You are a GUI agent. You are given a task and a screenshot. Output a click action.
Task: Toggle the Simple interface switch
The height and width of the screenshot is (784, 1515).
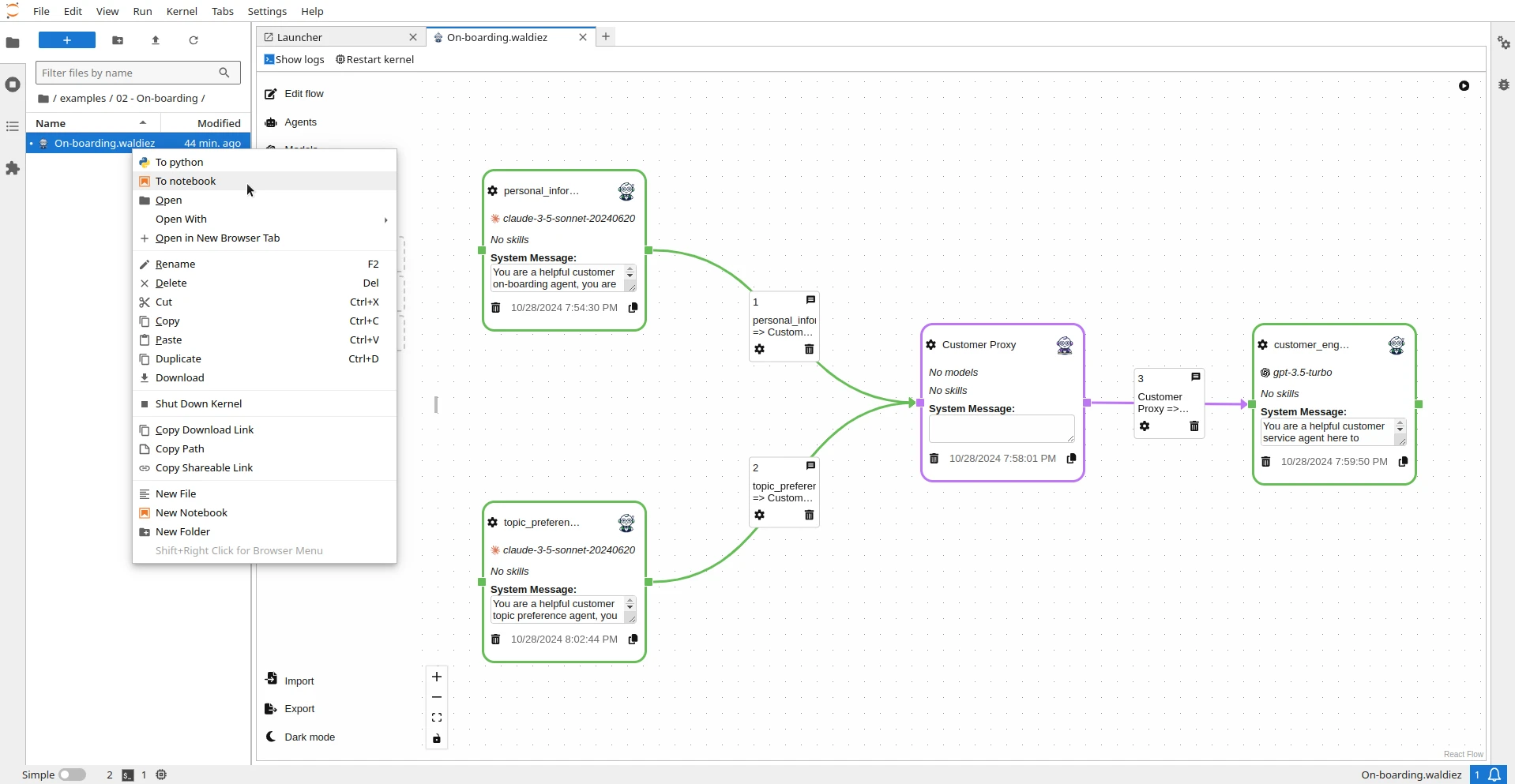[73, 775]
